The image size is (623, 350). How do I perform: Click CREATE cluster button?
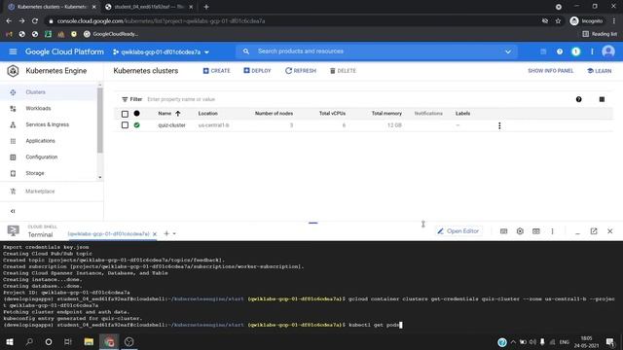[x=216, y=71]
